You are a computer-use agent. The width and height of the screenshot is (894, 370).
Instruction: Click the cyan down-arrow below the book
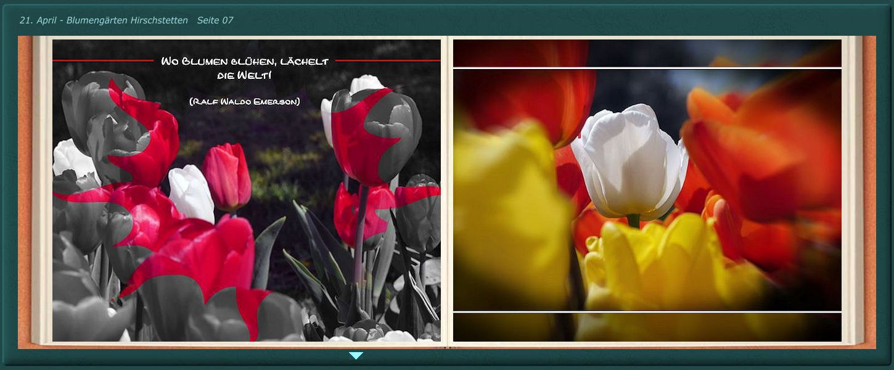point(356,356)
